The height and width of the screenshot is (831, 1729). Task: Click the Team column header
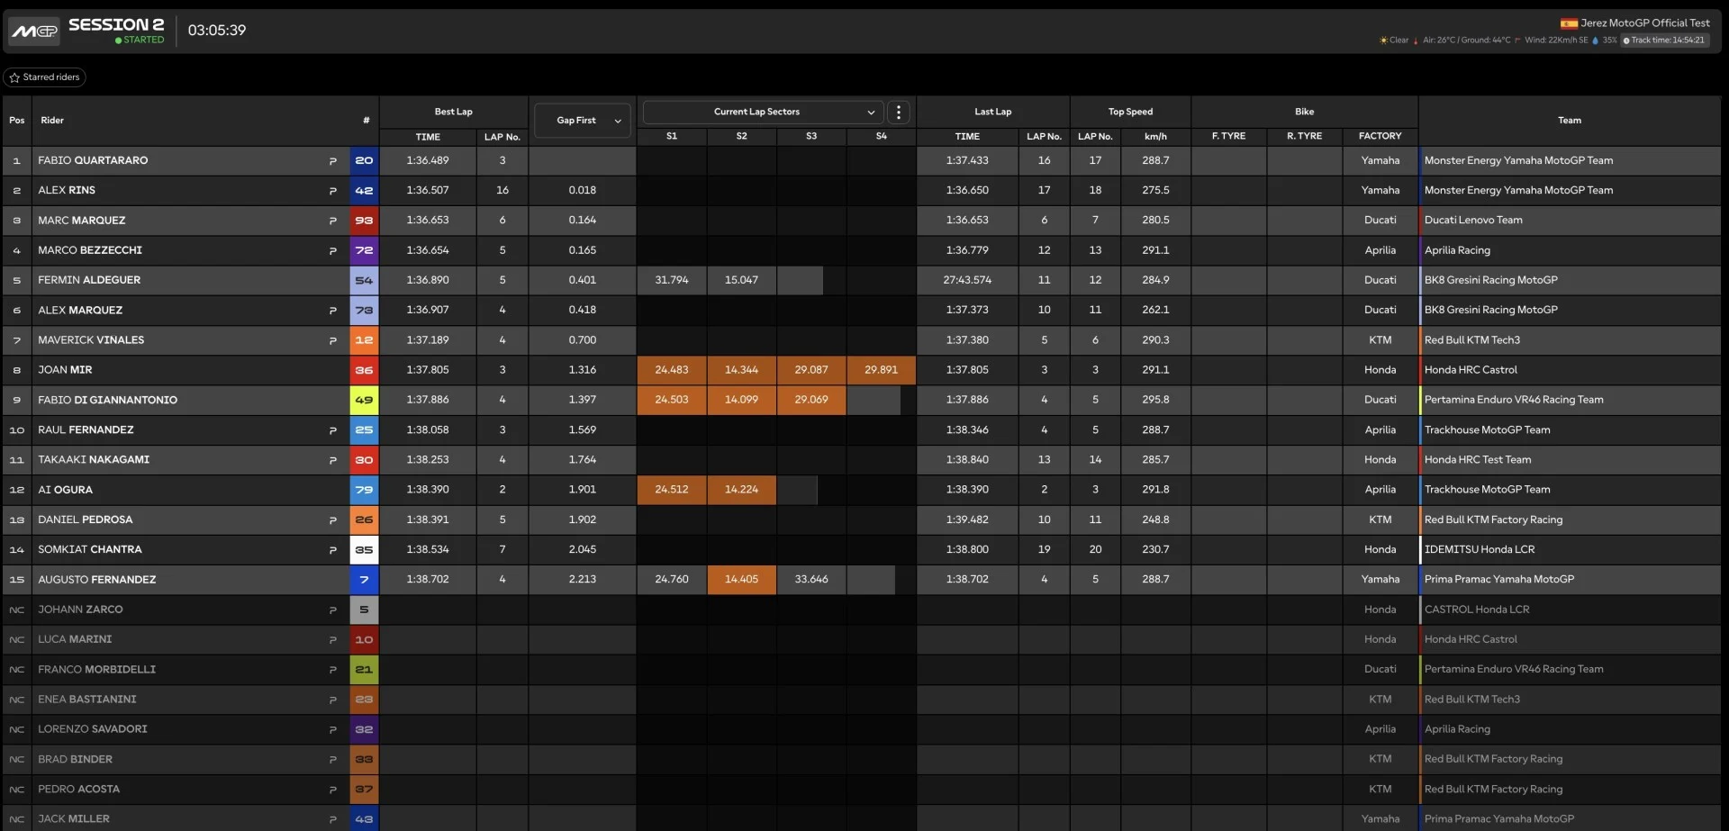click(x=1569, y=121)
